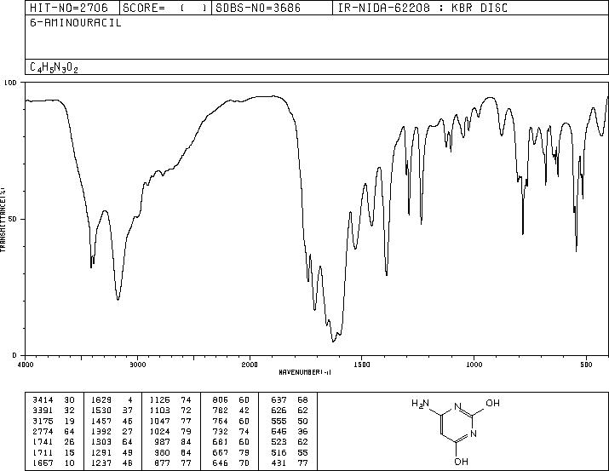Select peak value 1047 in table
Screen dimensions: 609x471
click(x=159, y=422)
